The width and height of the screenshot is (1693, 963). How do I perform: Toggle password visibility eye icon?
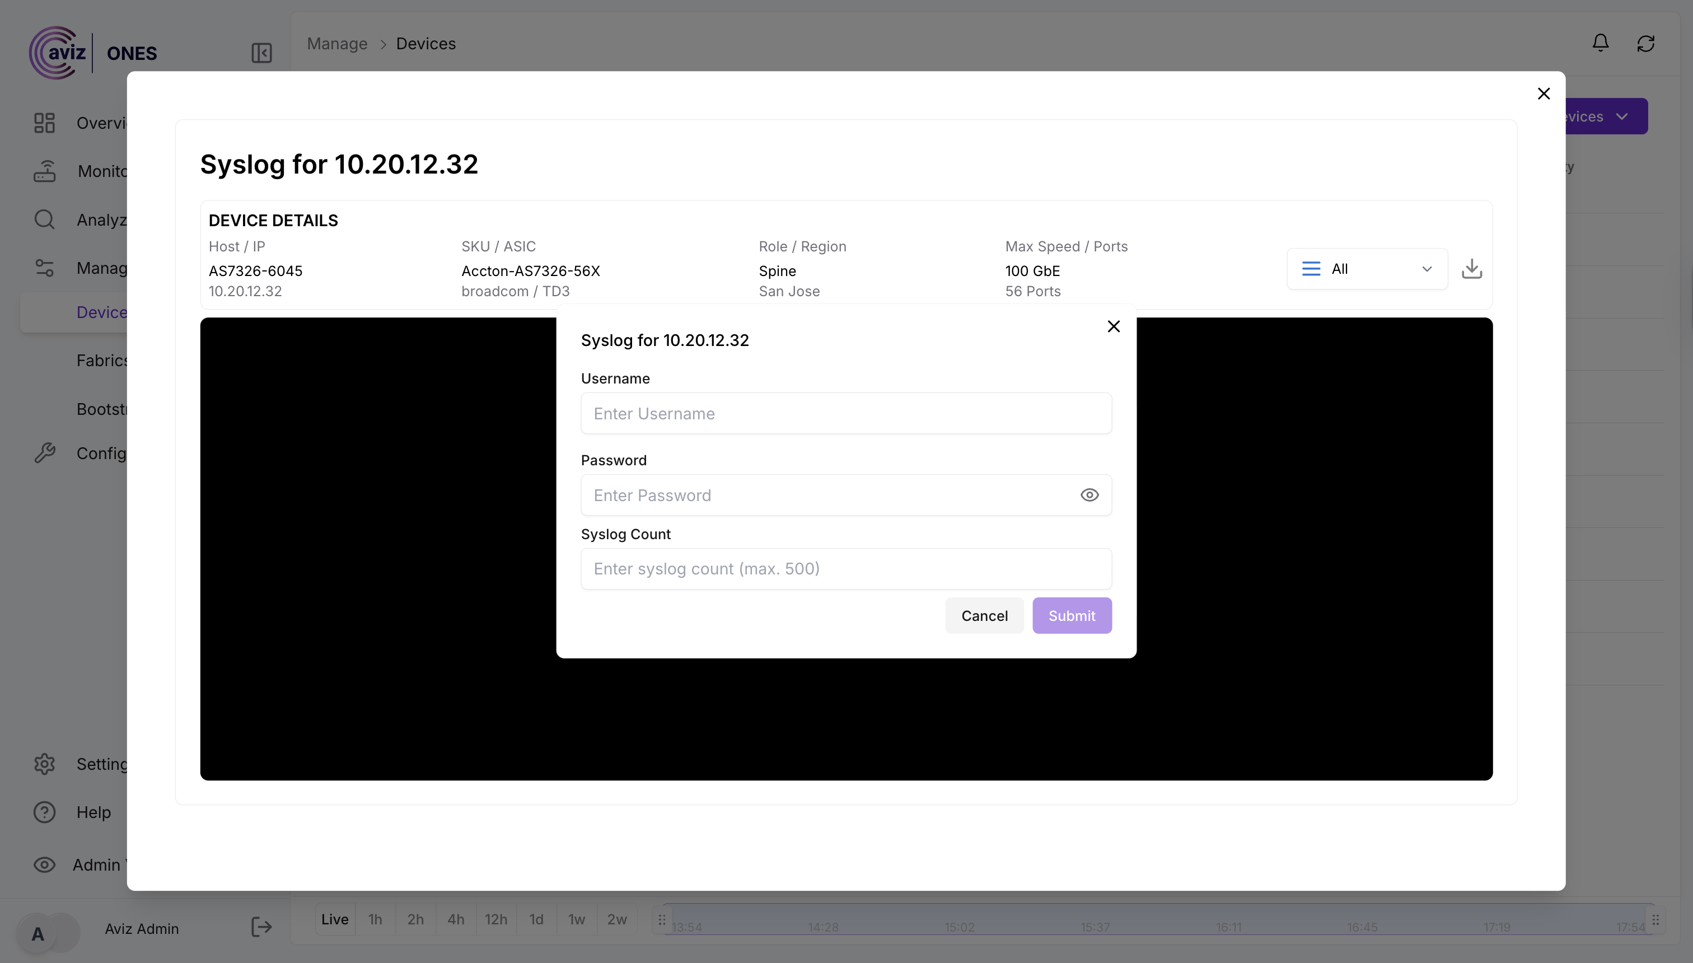coord(1089,495)
